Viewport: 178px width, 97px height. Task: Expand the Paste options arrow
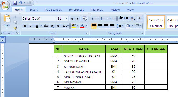pos(7,29)
